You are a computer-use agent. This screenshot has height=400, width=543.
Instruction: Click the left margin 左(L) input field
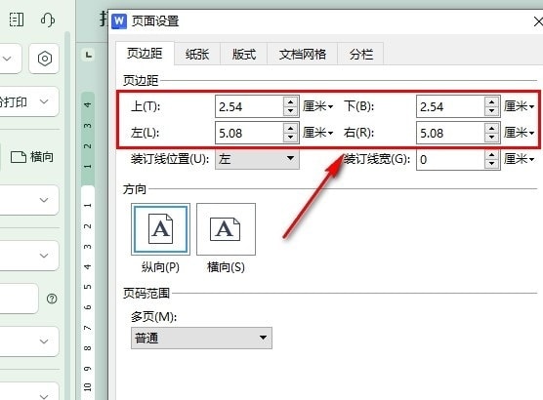(249, 133)
